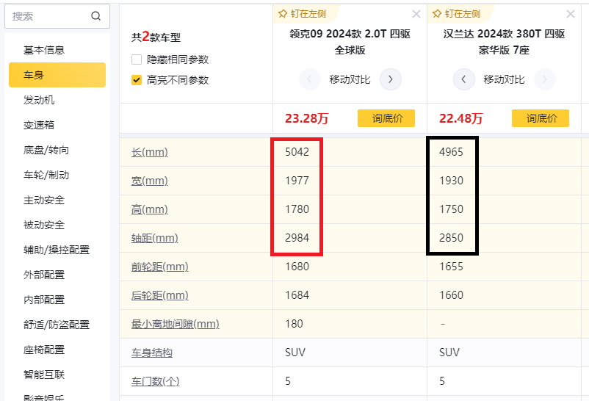Click price 22.48万 for 汉兰达
Viewport: 589px width, 401px height.
tap(461, 118)
